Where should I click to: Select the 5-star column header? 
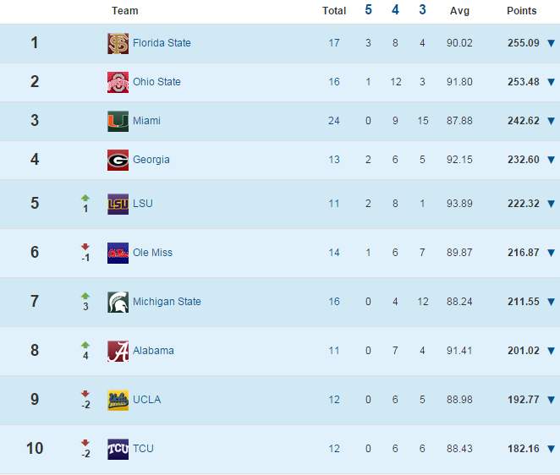point(368,9)
